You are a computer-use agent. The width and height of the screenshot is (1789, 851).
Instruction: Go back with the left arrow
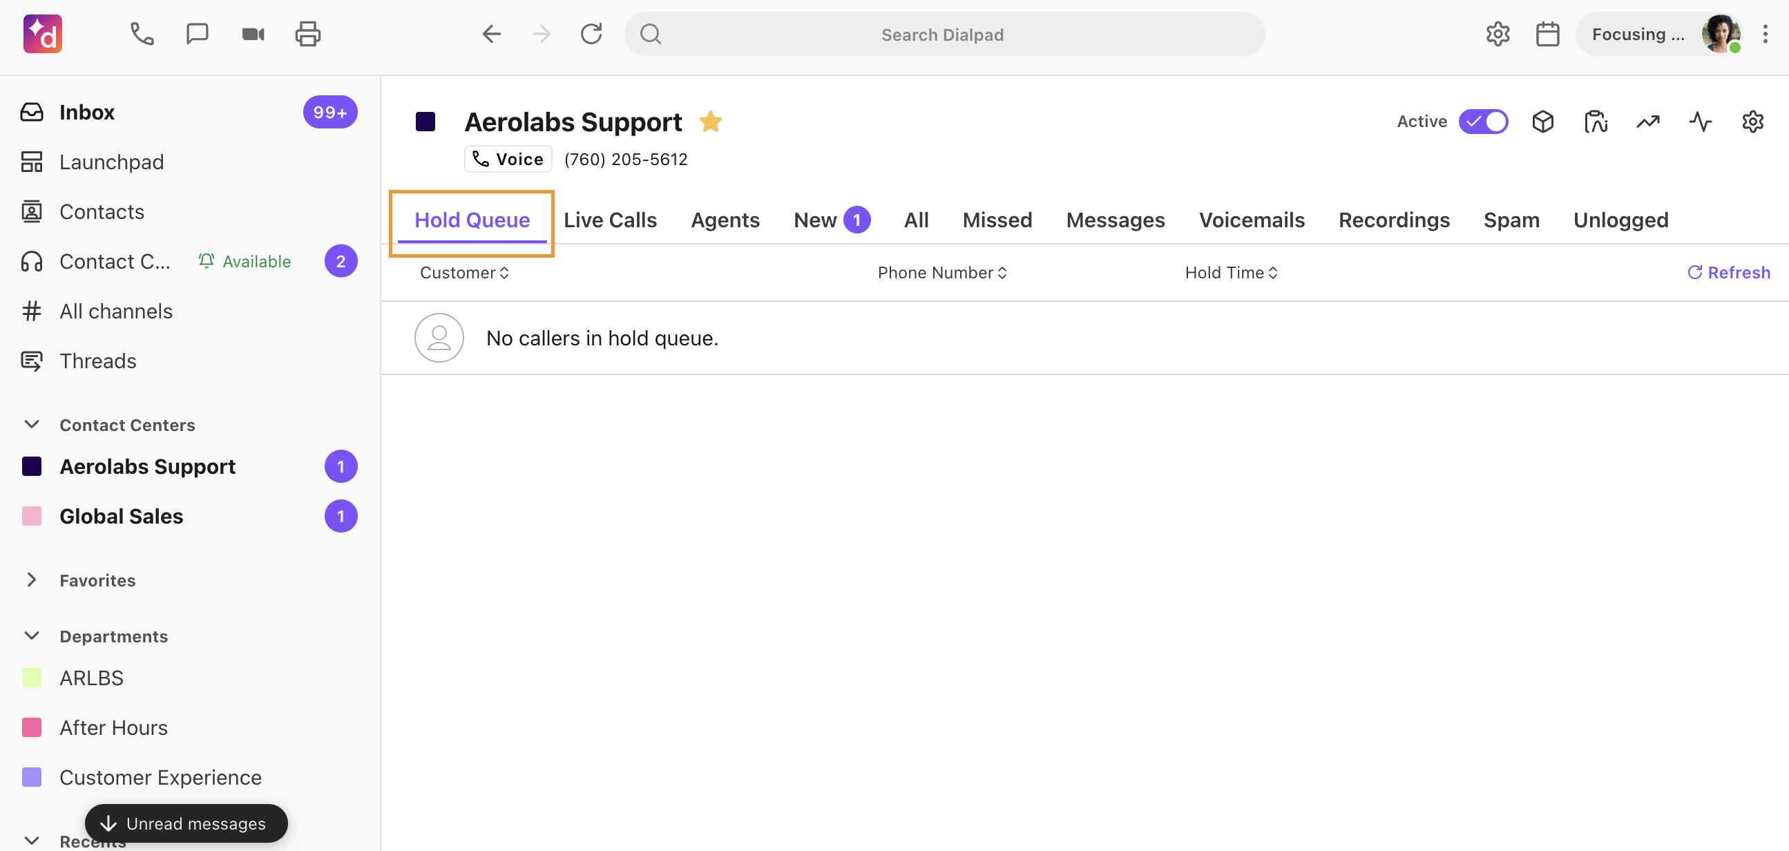[491, 34]
